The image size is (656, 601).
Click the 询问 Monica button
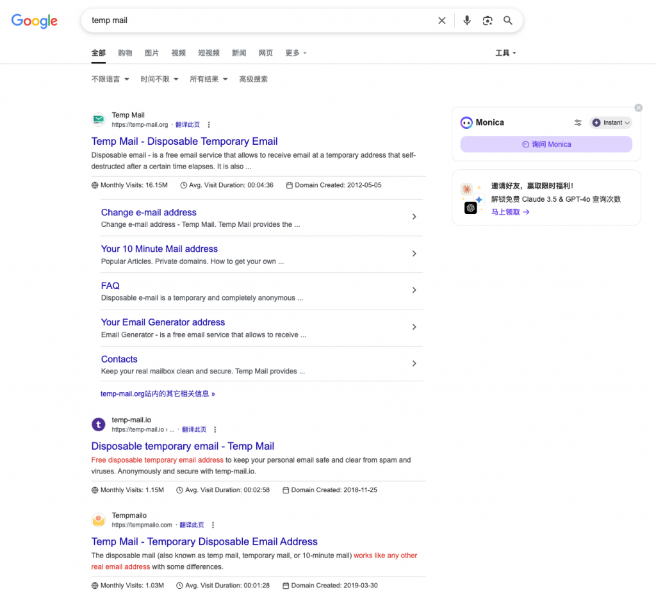point(546,144)
